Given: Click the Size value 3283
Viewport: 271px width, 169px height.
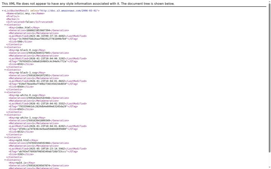Looking at the screenshot, I should click(x=20, y=154).
